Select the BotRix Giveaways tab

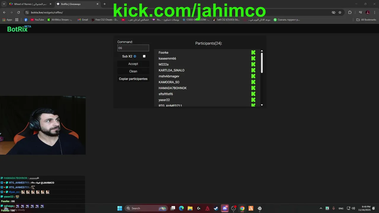[78, 4]
